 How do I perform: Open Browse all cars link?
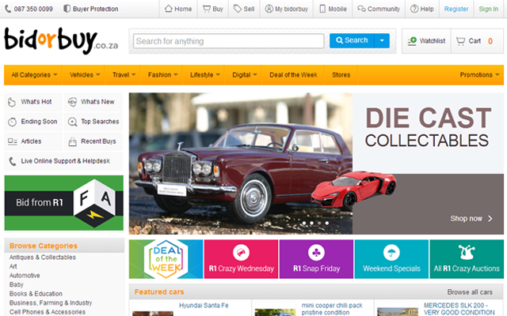click(470, 292)
